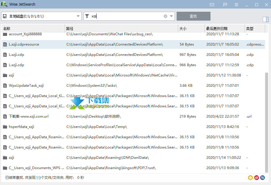Image resolution: width=271 pixels, height=185 pixels.
Task: Select the C_Users_xzji_Documents_WPS folder name
Action: click(36, 168)
